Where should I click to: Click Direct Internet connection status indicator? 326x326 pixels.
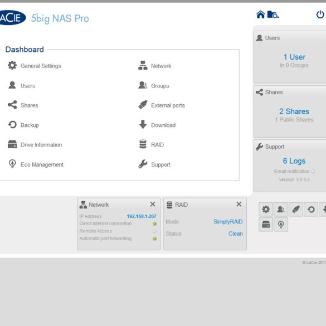click(154, 223)
